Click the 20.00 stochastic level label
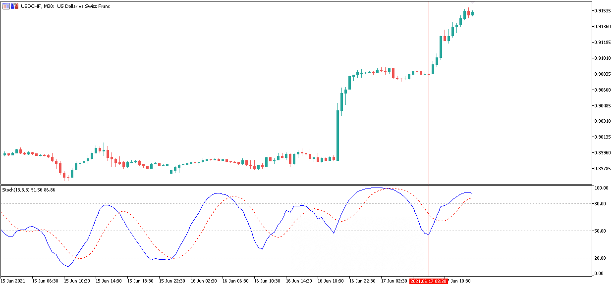616x284 pixels. tap(602, 258)
